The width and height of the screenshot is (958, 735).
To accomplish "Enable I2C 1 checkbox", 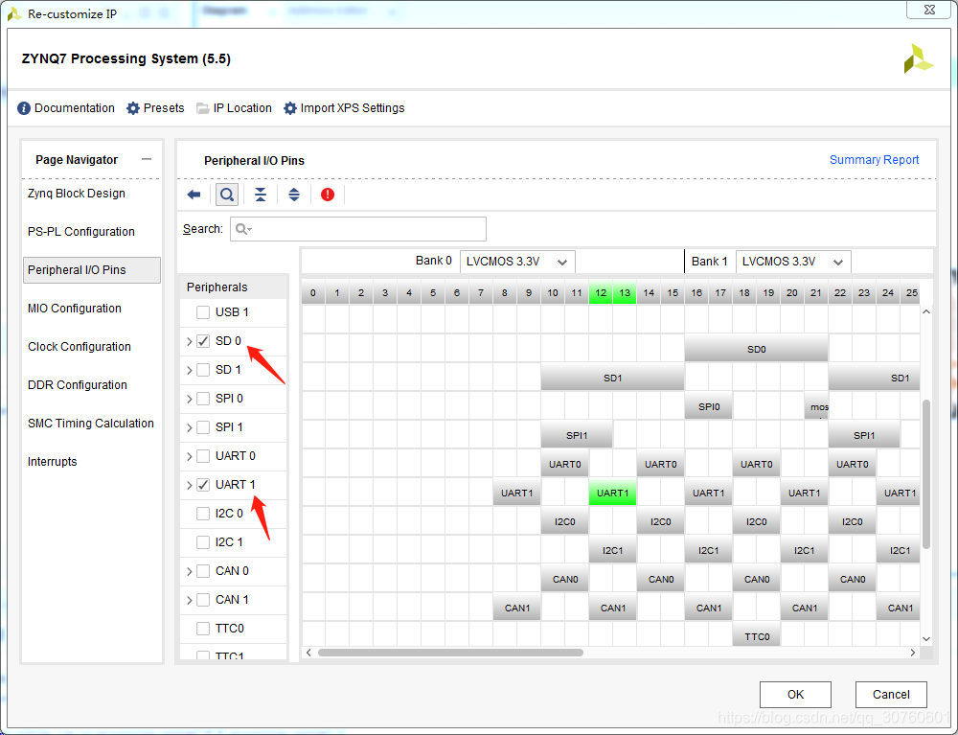I will pos(203,542).
